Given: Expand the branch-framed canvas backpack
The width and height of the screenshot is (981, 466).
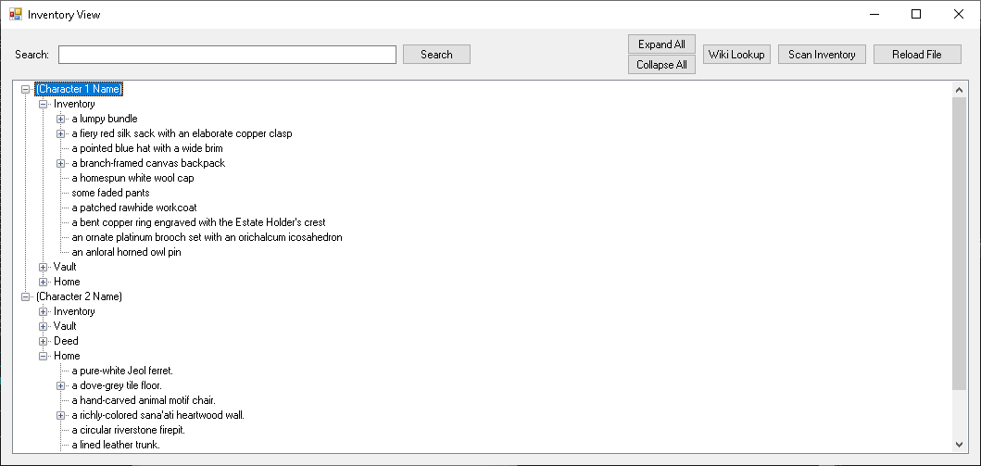Looking at the screenshot, I should pyautogui.click(x=60, y=163).
